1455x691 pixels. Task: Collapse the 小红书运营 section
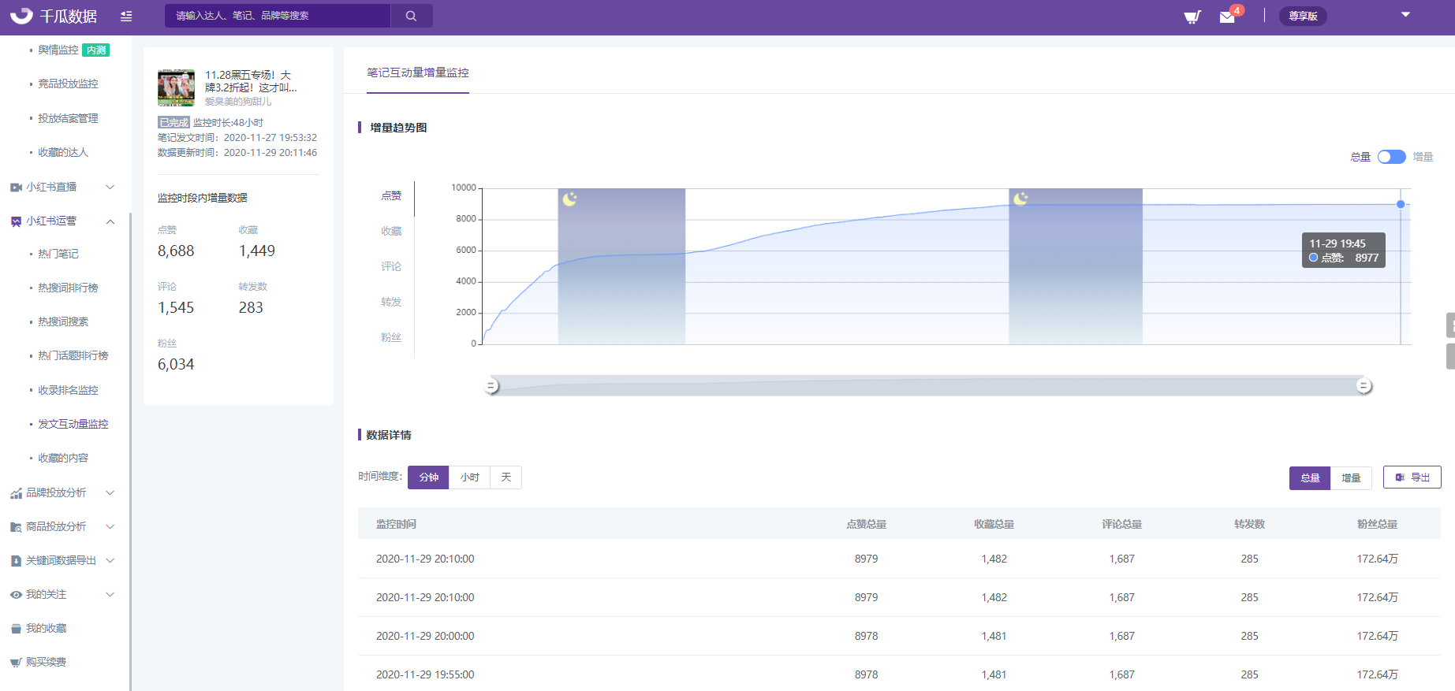[x=110, y=221]
